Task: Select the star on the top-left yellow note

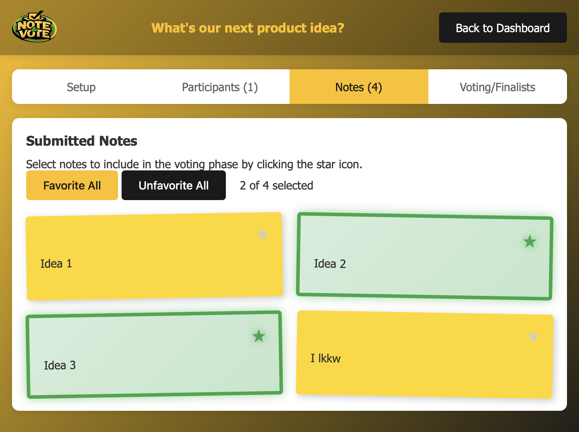Action: (x=262, y=234)
